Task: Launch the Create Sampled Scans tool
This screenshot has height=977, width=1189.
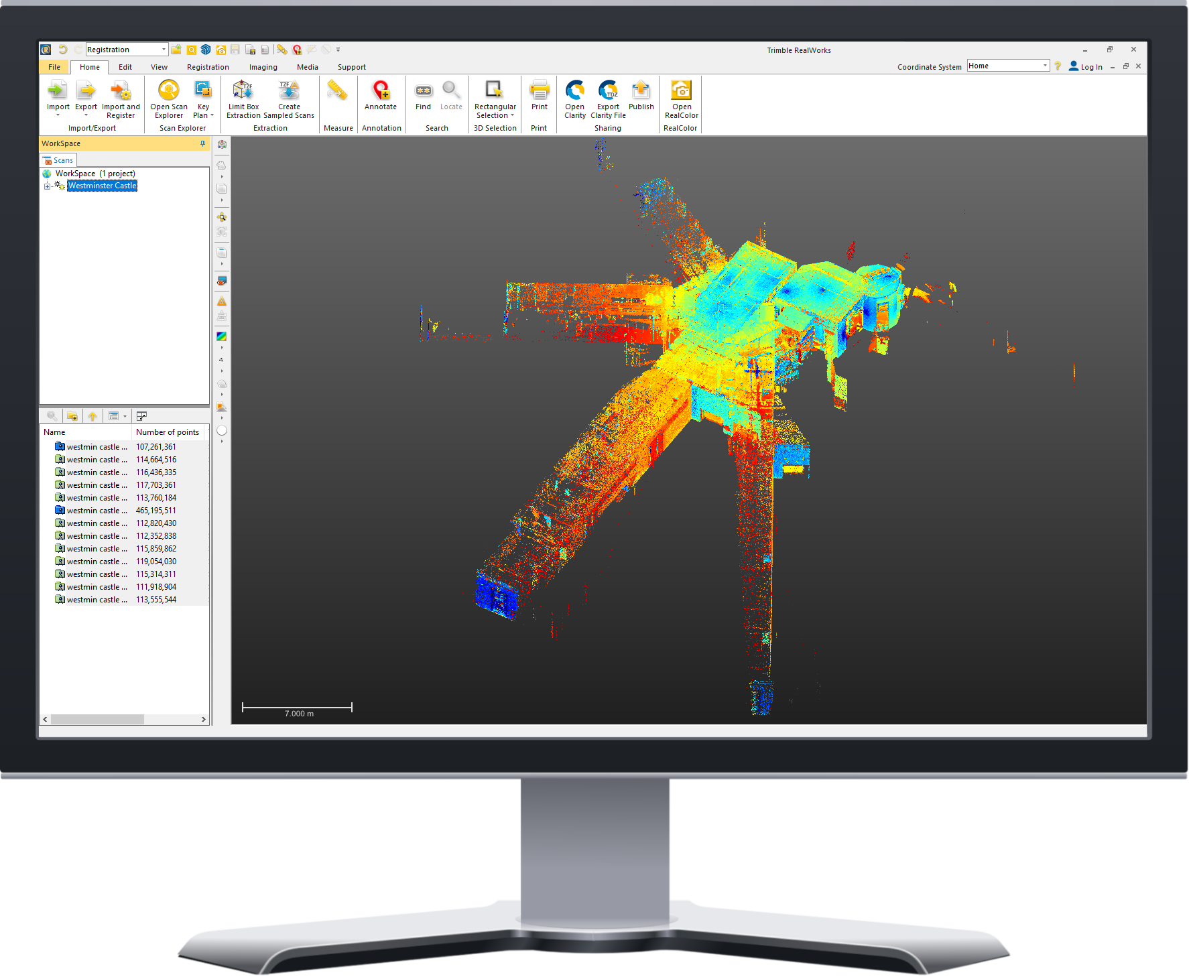Action: point(288,99)
